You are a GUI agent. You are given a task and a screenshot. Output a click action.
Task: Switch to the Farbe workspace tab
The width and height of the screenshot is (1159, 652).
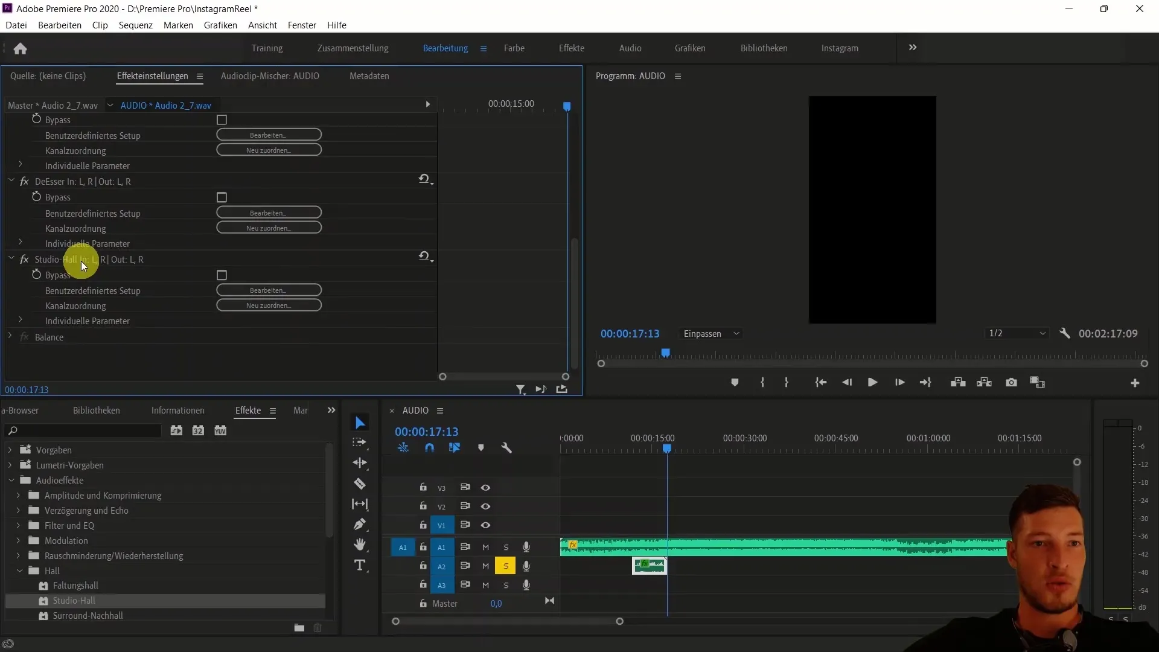click(514, 48)
